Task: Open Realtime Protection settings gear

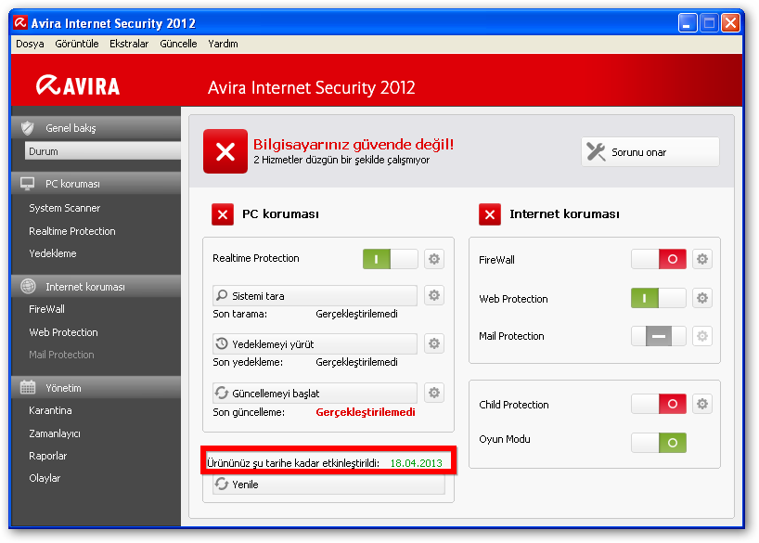Action: [434, 259]
